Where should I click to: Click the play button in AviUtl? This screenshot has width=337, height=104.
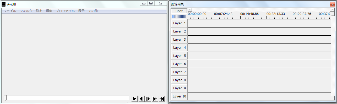134,99
